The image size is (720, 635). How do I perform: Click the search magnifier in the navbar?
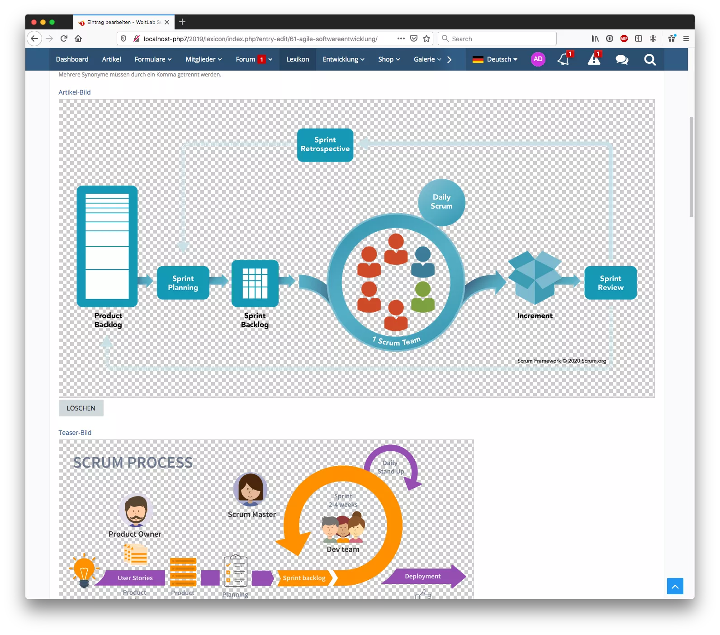point(650,59)
